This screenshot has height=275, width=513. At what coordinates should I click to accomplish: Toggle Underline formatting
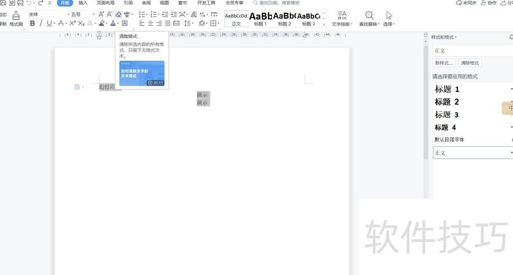tap(49, 23)
